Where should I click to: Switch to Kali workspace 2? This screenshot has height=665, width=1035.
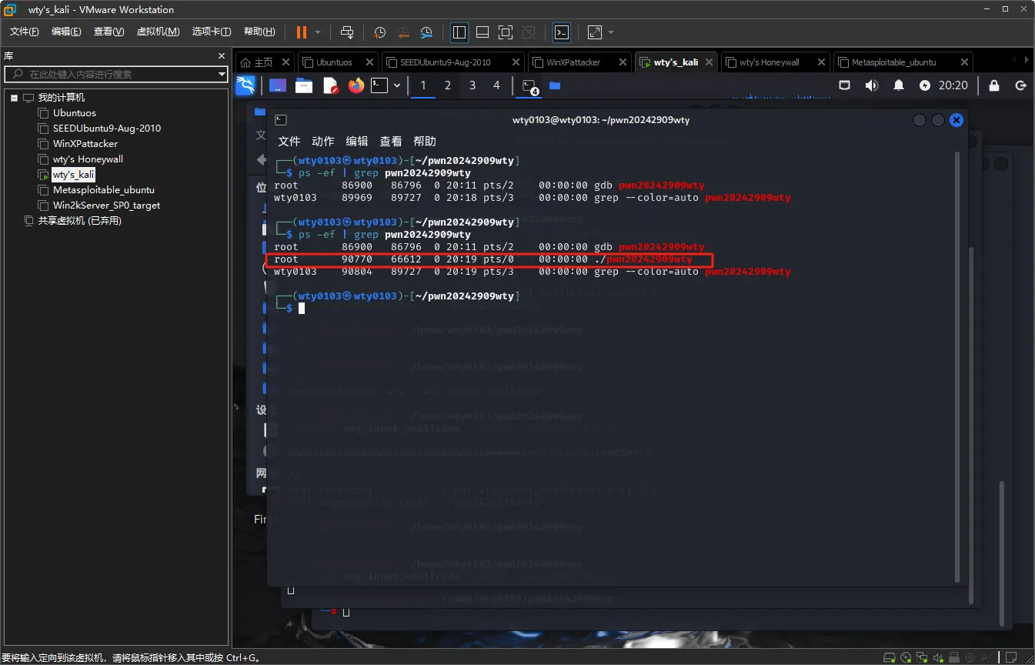coord(448,85)
